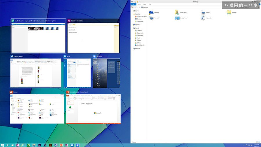Select the Network item in file pane

coord(154,18)
